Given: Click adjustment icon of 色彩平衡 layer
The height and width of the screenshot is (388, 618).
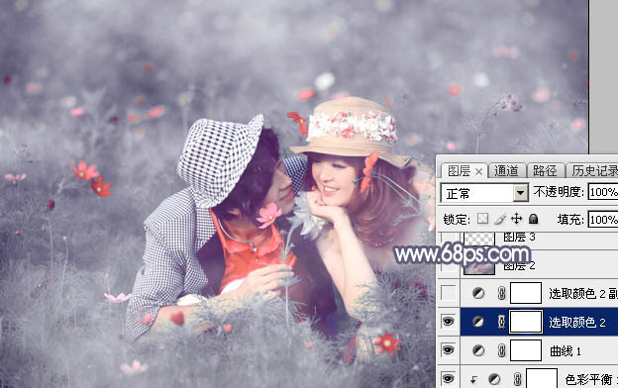Looking at the screenshot, I should [x=494, y=379].
